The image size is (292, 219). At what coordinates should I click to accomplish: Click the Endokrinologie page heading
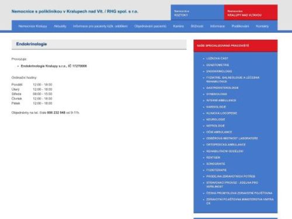coord(32,44)
